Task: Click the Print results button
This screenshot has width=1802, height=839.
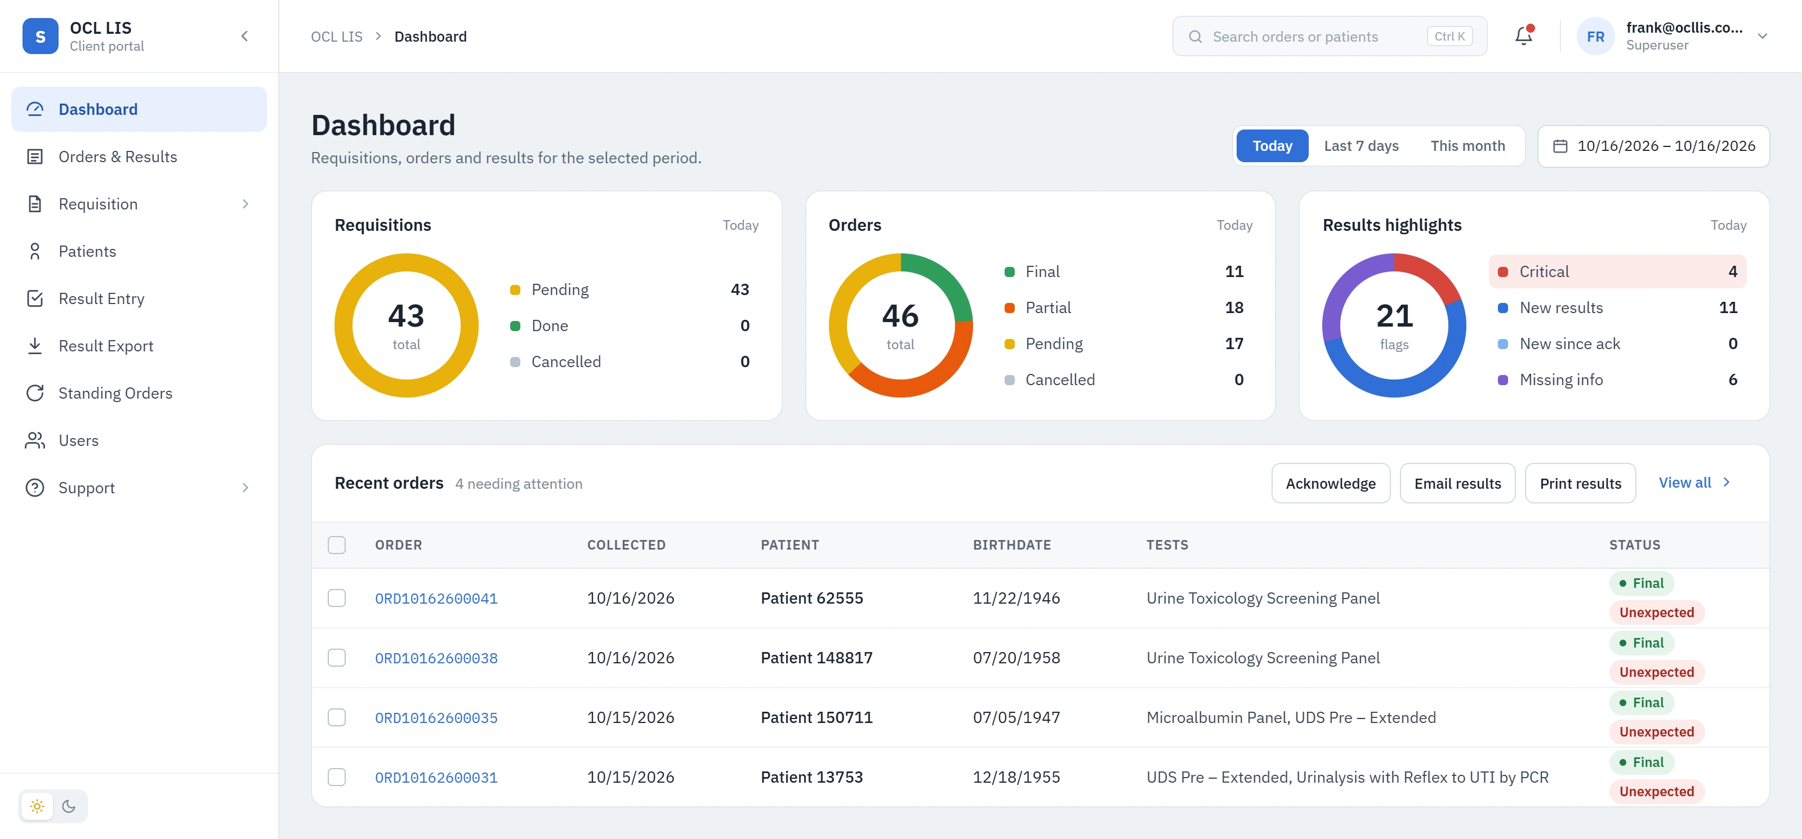Action: pyautogui.click(x=1580, y=484)
